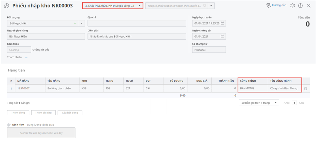Open the calendar for Ngày hạch toán
Screen dimensions: 316x141
click(222, 23)
